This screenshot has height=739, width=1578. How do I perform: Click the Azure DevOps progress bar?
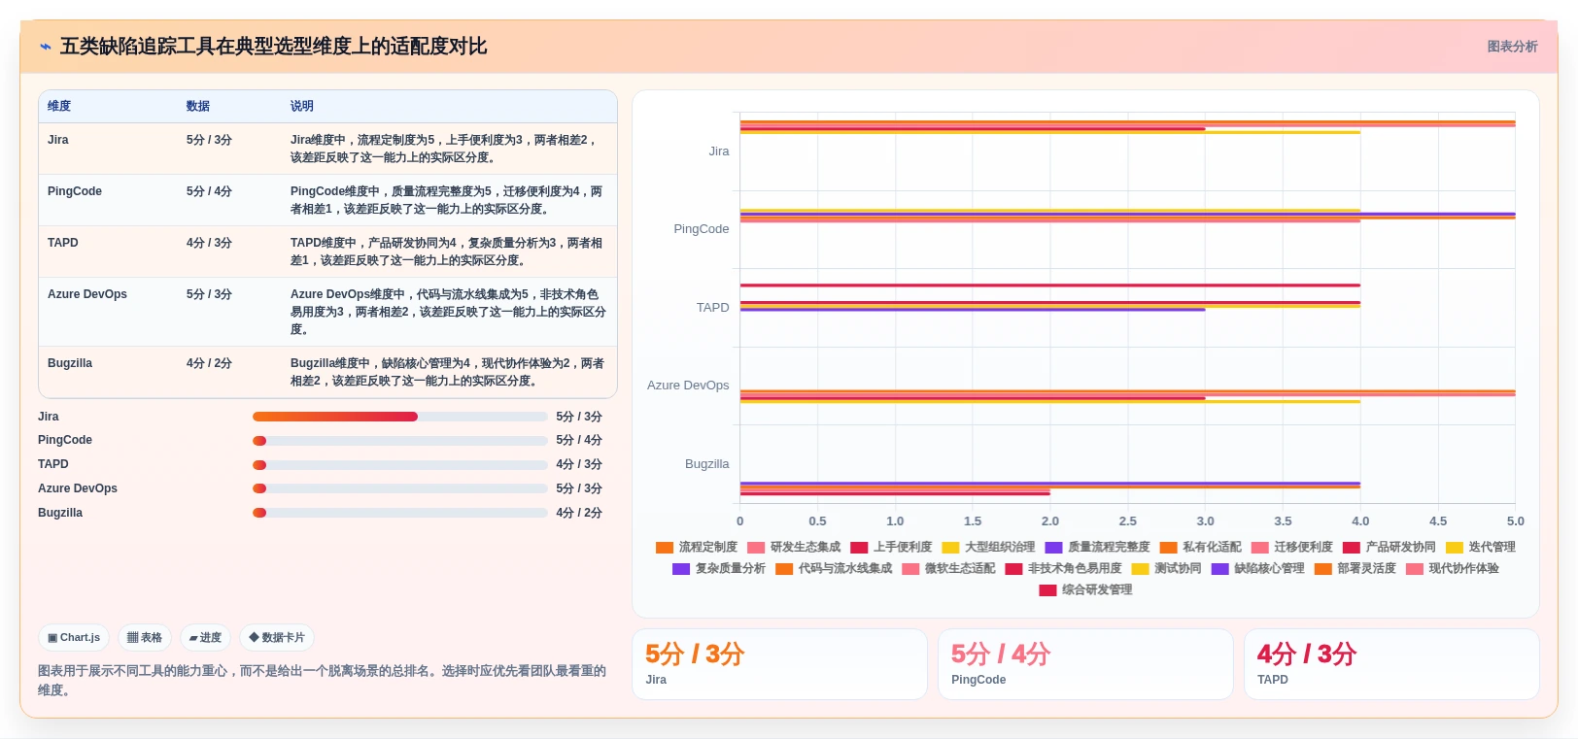tap(399, 488)
